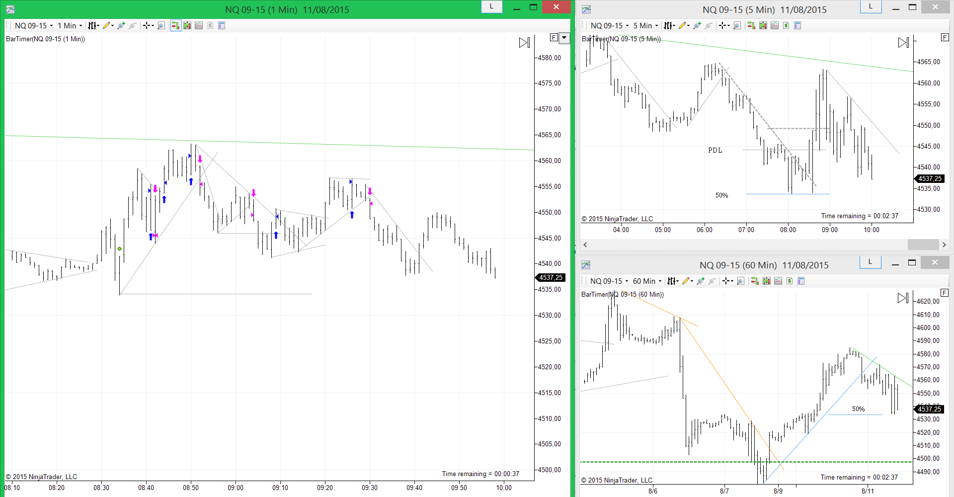Click link button L in 5 Min title bar
This screenshot has width=954, height=497.
(x=871, y=6)
